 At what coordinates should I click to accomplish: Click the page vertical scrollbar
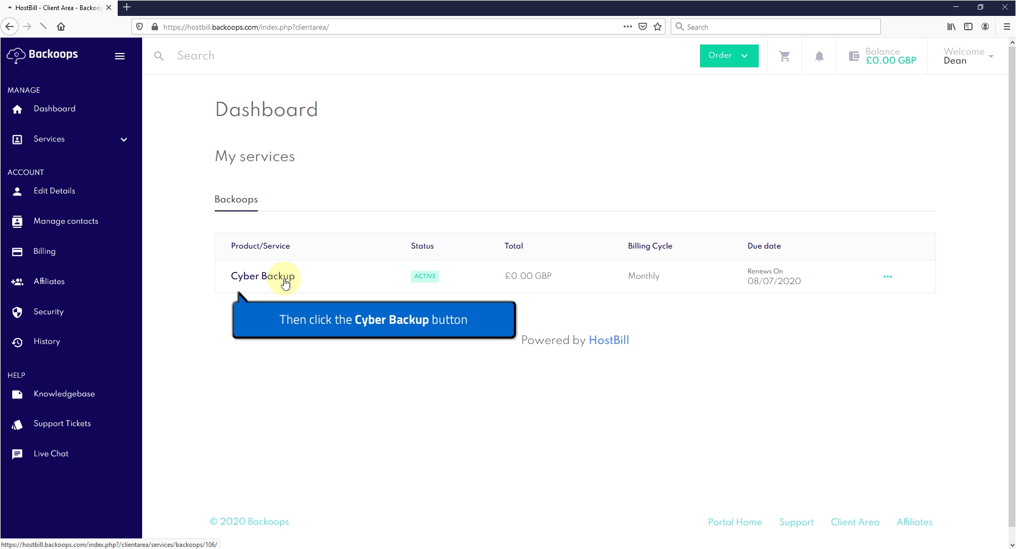(x=1012, y=286)
